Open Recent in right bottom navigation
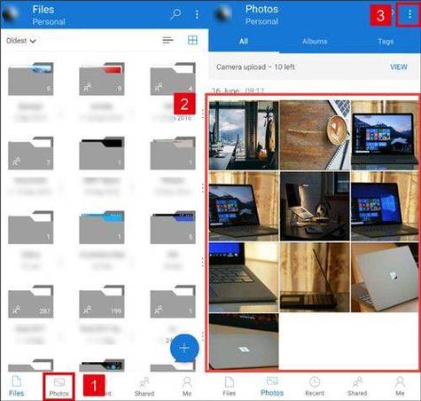Image resolution: width=421 pixels, height=401 pixels. 315,386
